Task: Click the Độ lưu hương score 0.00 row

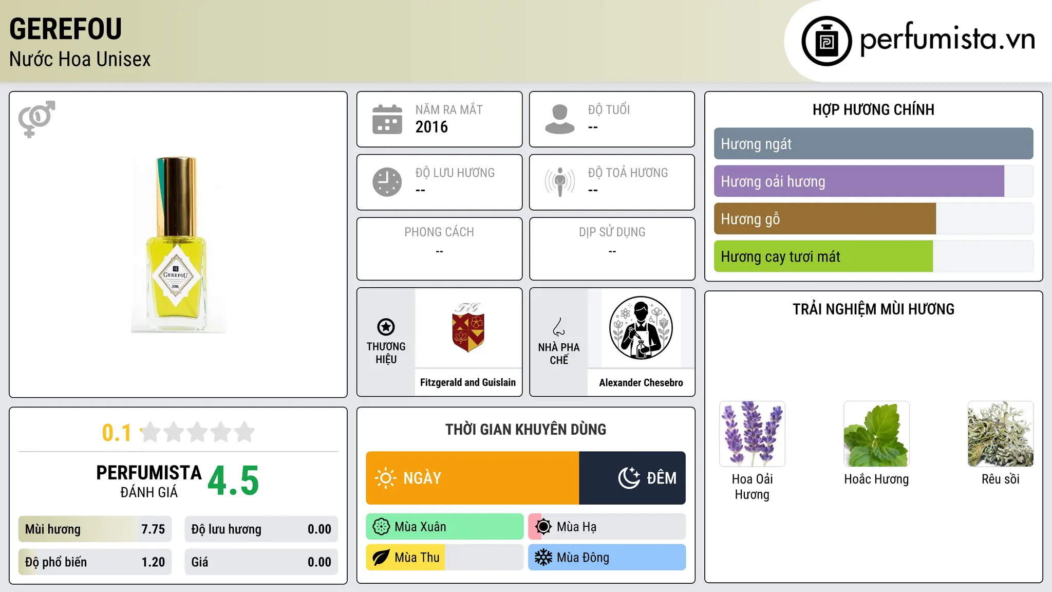Action: tap(261, 529)
